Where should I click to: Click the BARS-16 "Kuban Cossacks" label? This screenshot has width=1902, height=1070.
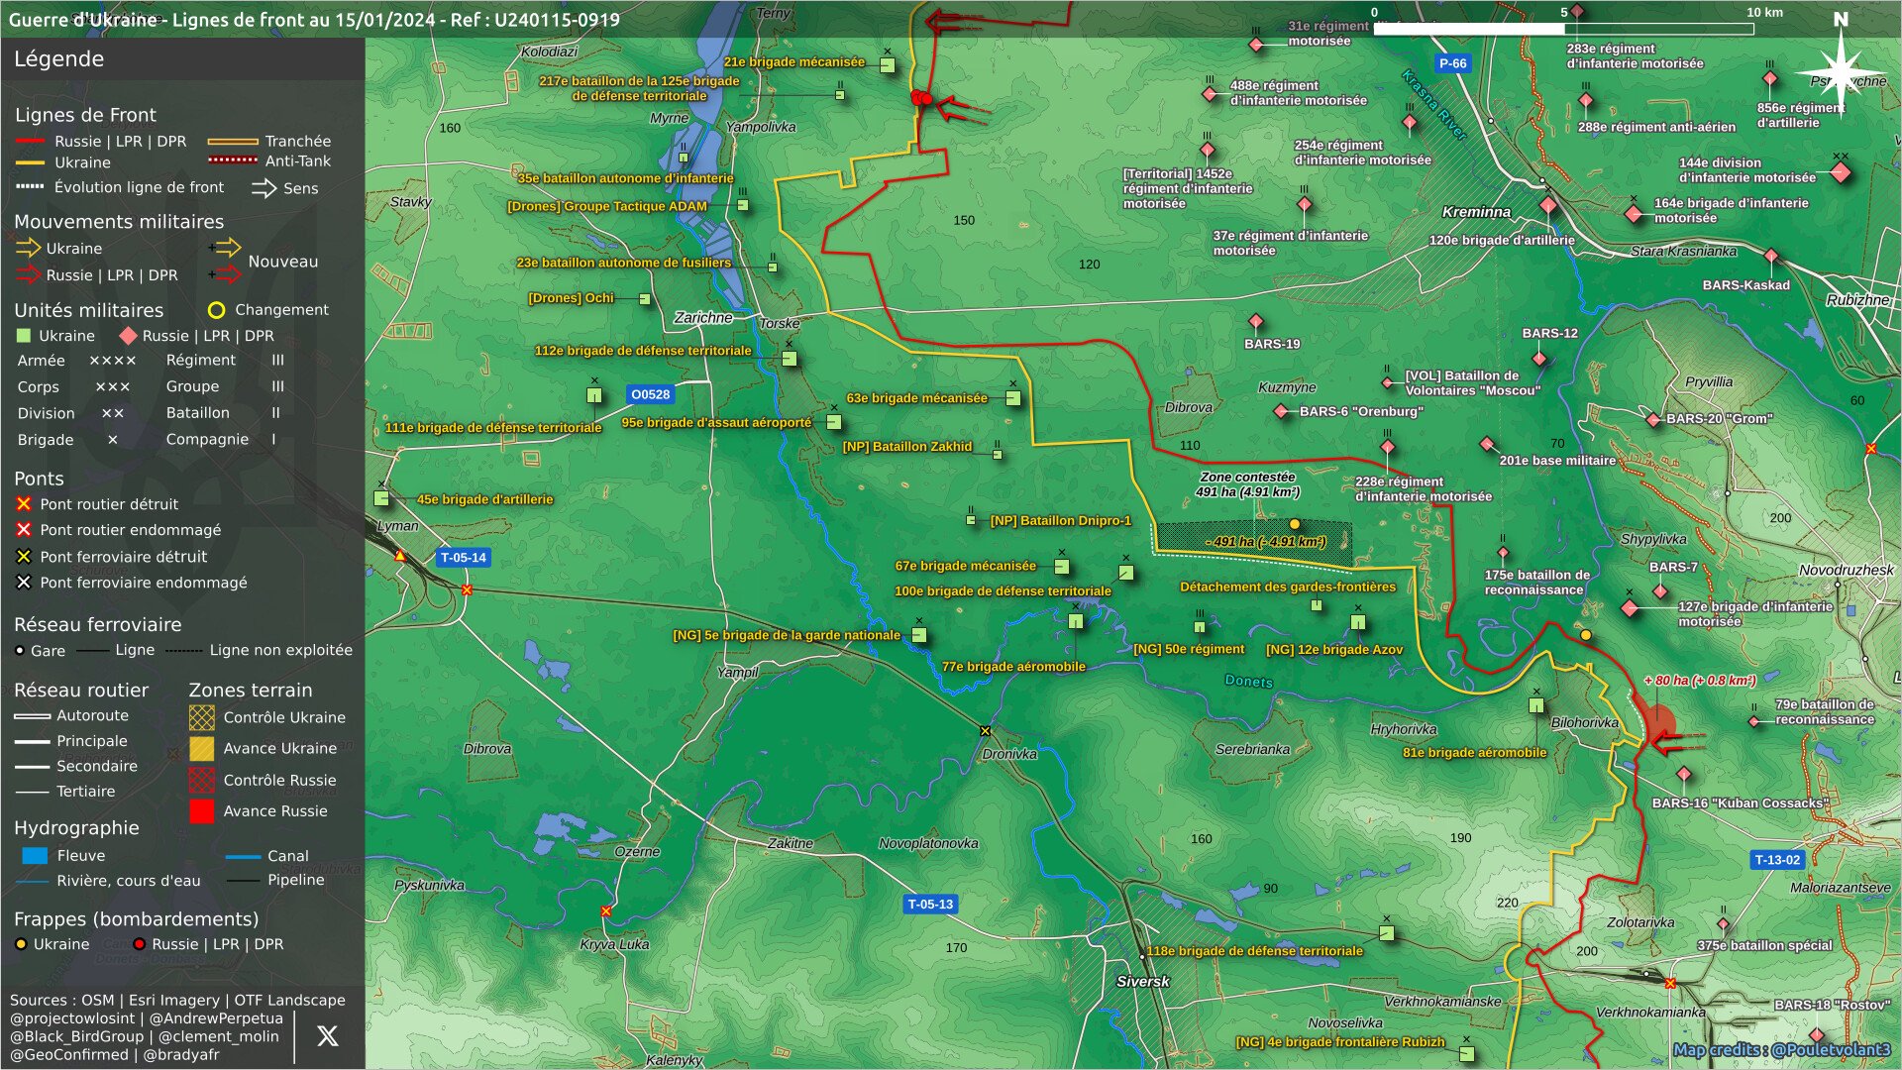(1741, 803)
